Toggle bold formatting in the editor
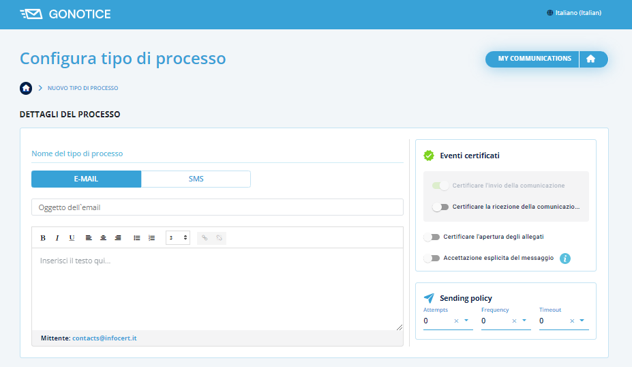The height and width of the screenshot is (367, 632). [43, 238]
